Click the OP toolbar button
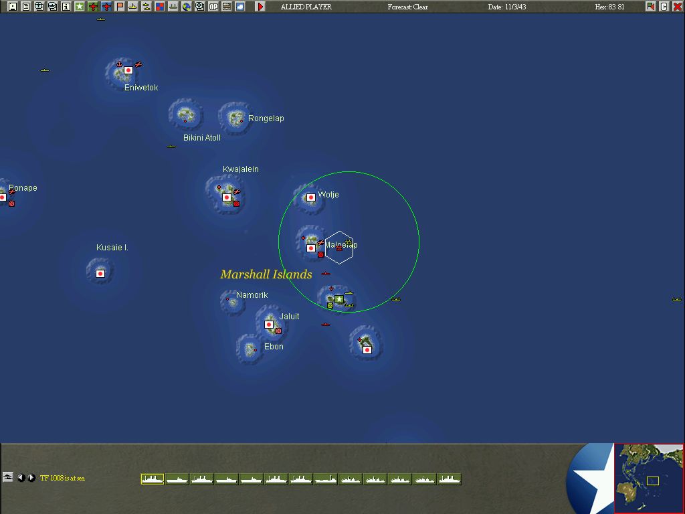The width and height of the screenshot is (685, 514). coord(213,7)
